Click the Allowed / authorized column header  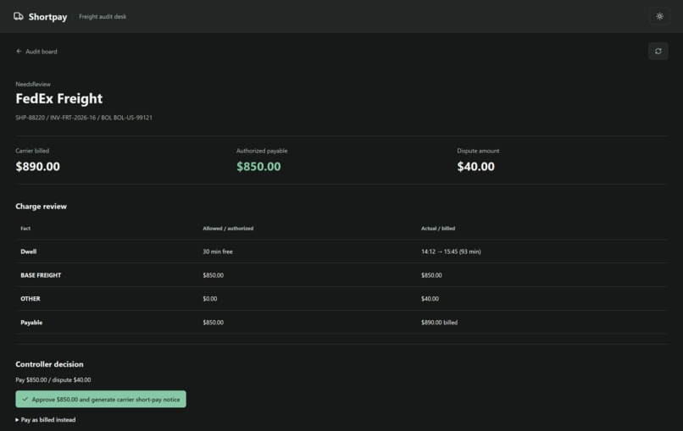coord(228,228)
